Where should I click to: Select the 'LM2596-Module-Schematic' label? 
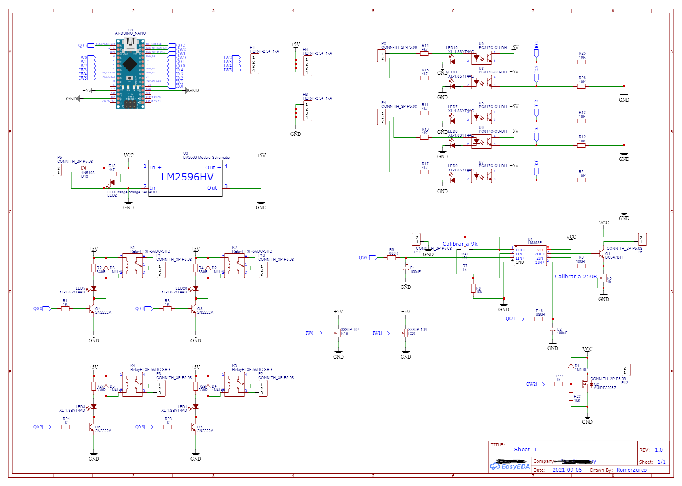(x=206, y=157)
